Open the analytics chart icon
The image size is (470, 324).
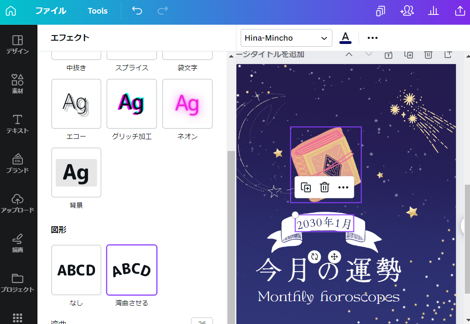433,11
